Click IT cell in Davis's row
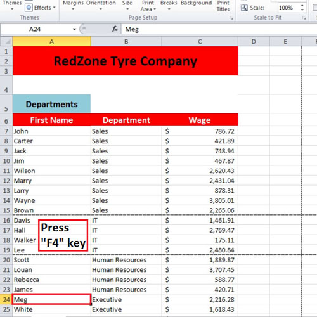The width and height of the screenshot is (317, 317). pos(126,220)
